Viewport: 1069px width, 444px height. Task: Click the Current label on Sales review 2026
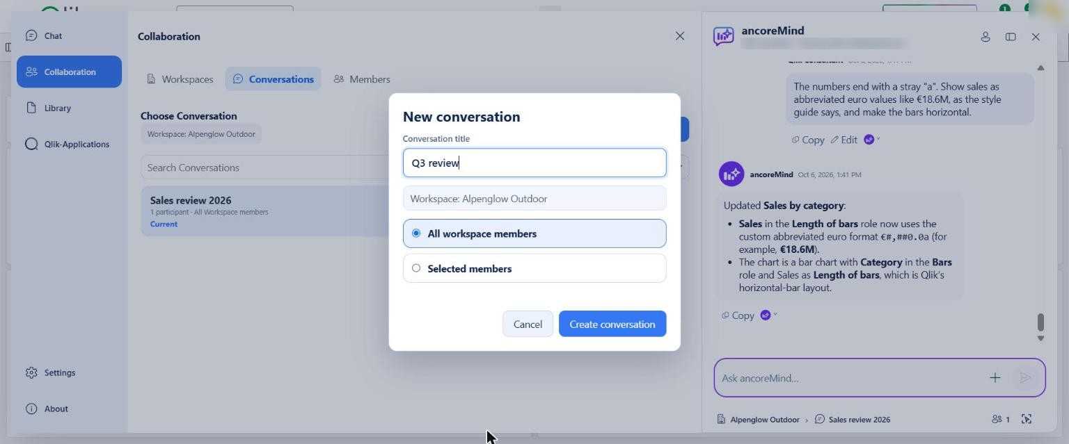[x=164, y=224]
